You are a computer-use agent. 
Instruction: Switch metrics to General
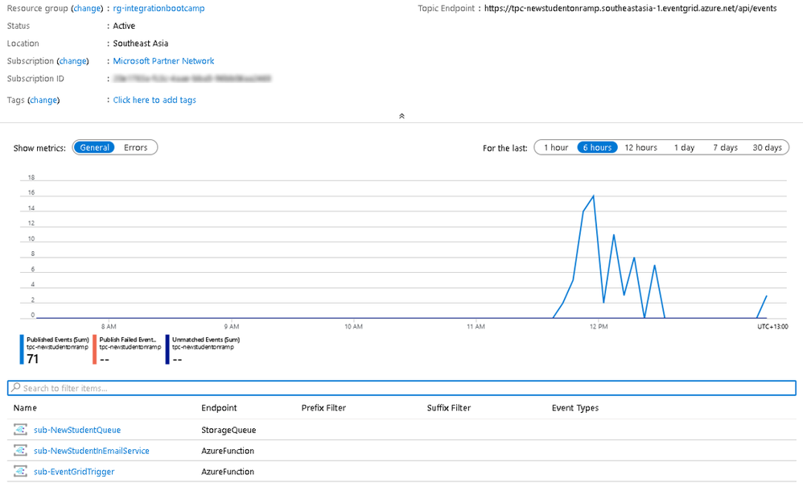94,147
